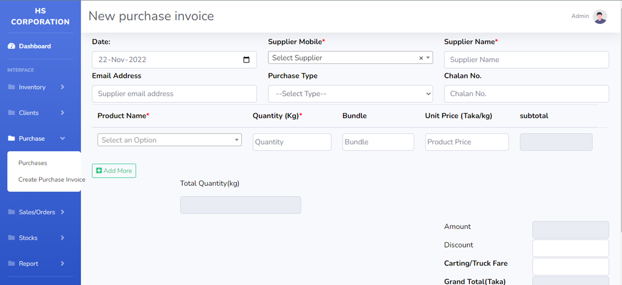
Task: Click the Date input field
Action: pyautogui.click(x=174, y=60)
